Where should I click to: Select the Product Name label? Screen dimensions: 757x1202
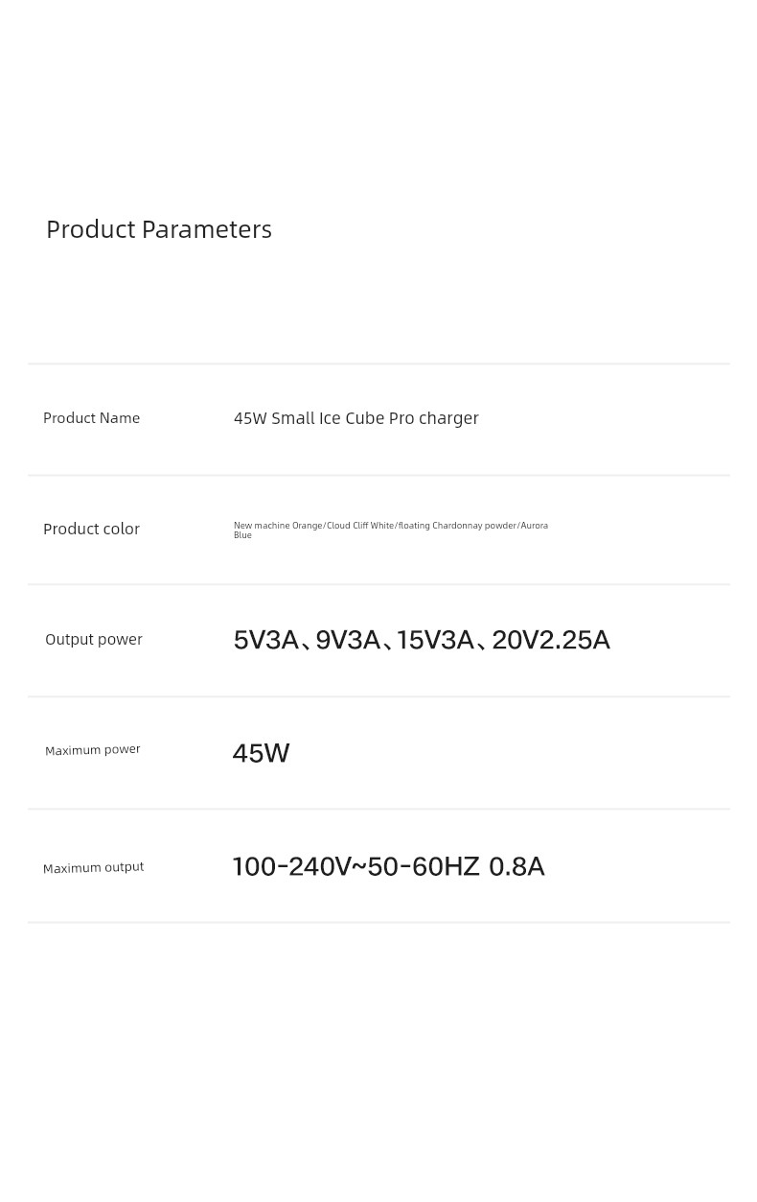pos(91,418)
